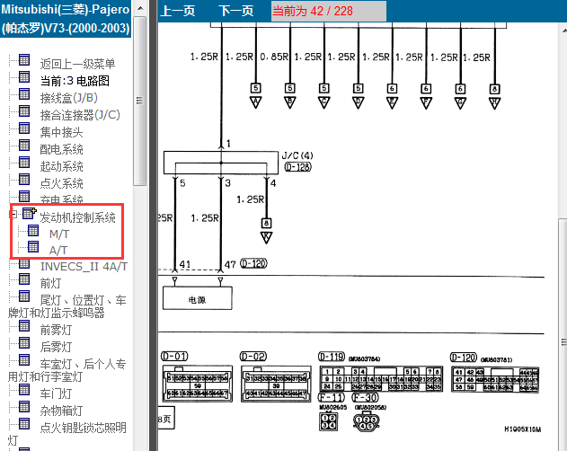Click the icon beside 前灯
Viewport: 567px width, 451px height.
coord(24,279)
